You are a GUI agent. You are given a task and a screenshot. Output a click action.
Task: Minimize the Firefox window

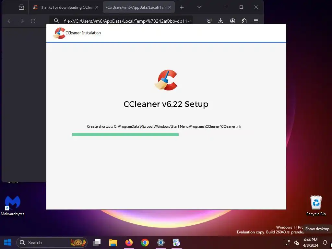click(x=226, y=7)
